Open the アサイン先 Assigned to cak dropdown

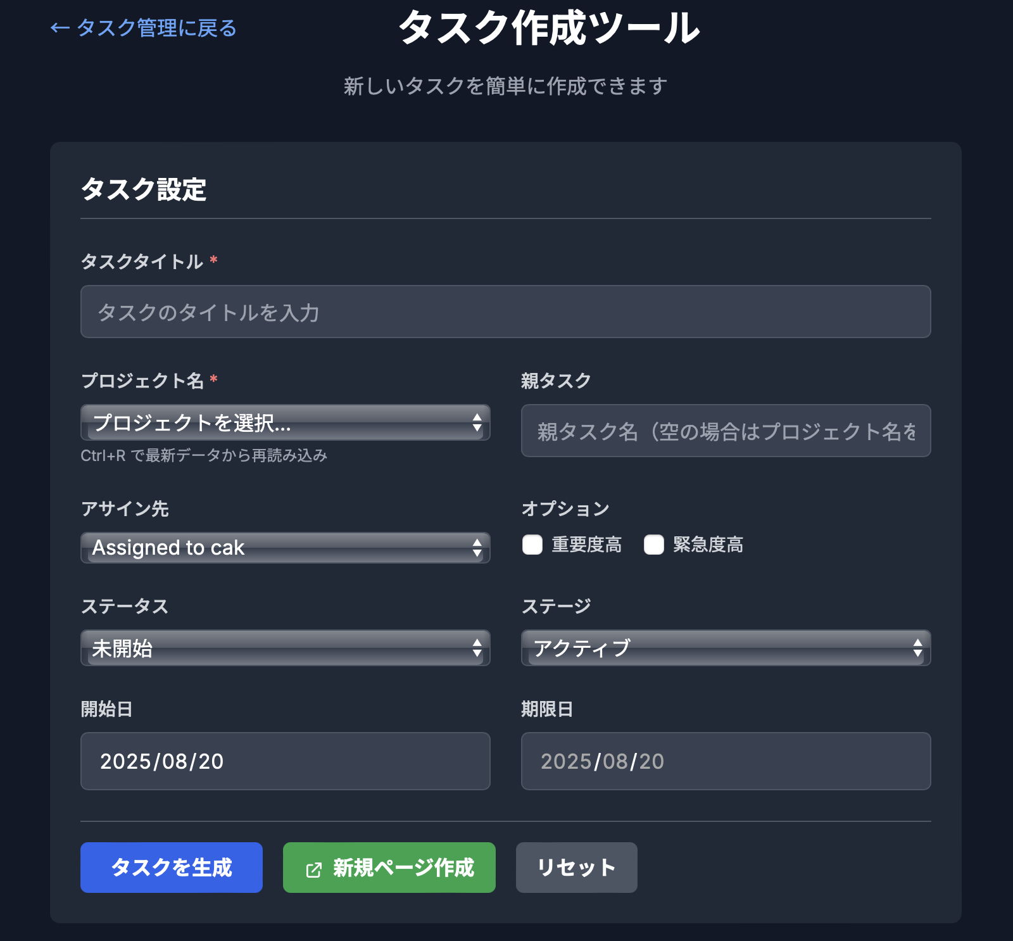[285, 548]
